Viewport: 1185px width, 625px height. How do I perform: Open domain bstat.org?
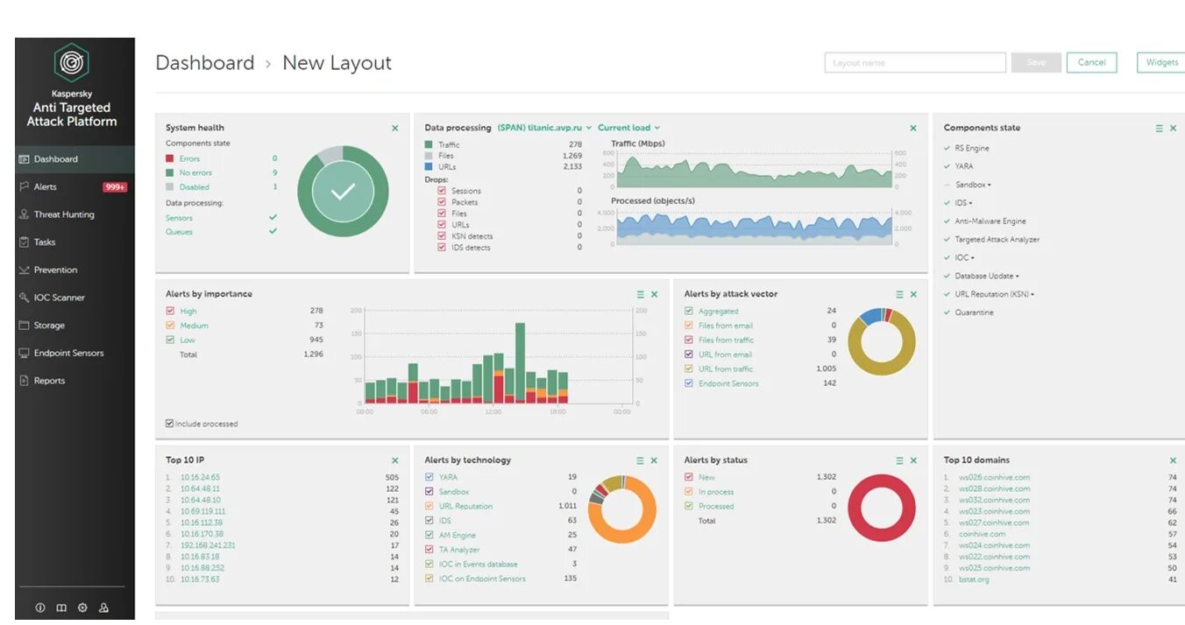coord(972,579)
